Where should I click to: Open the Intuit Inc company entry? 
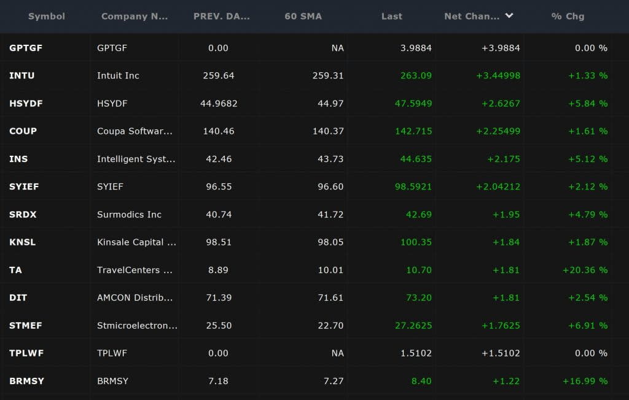pyautogui.click(x=119, y=75)
